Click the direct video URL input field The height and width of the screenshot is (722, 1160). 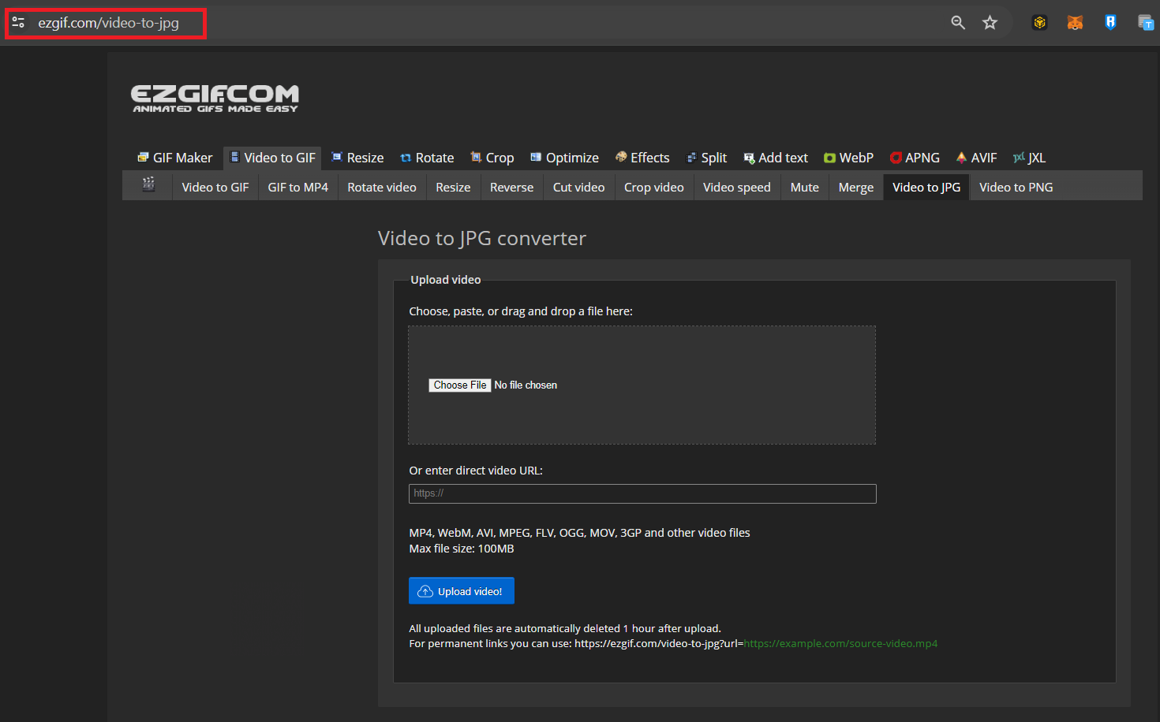click(642, 493)
